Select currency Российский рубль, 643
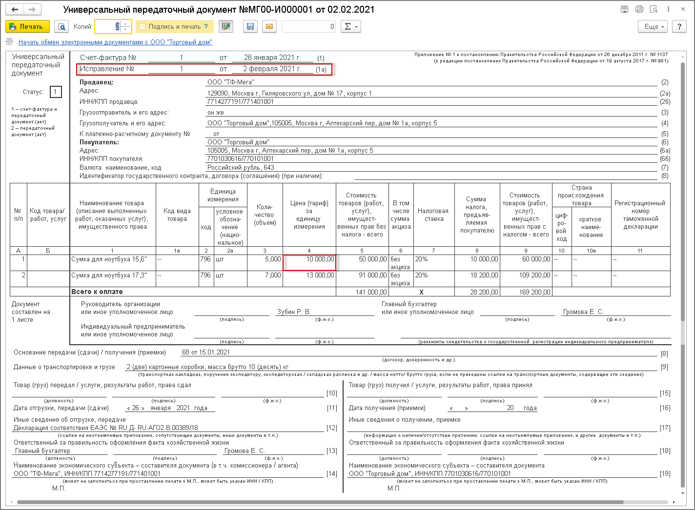 point(241,167)
